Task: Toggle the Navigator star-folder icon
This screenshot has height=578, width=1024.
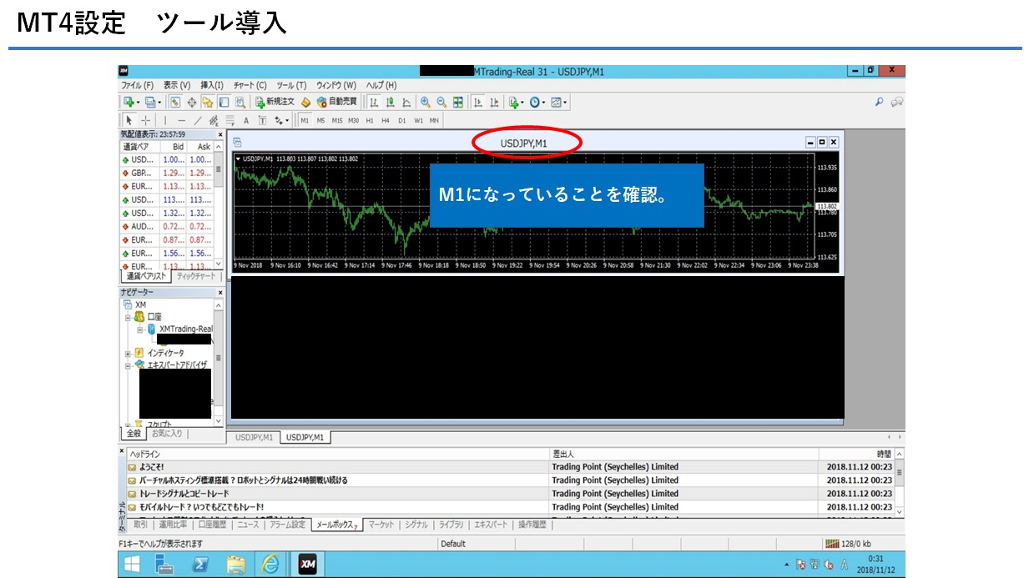Action: [208, 103]
